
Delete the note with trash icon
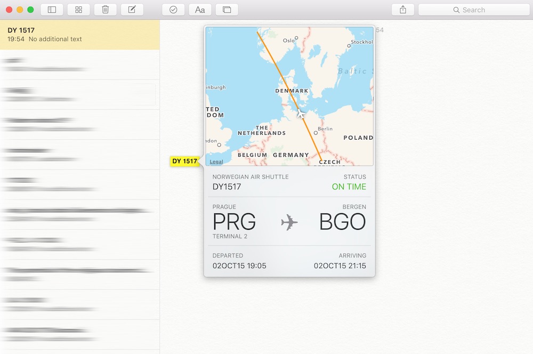(x=106, y=10)
